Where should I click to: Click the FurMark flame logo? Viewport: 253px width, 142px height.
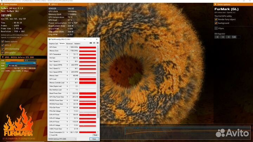point(18,121)
